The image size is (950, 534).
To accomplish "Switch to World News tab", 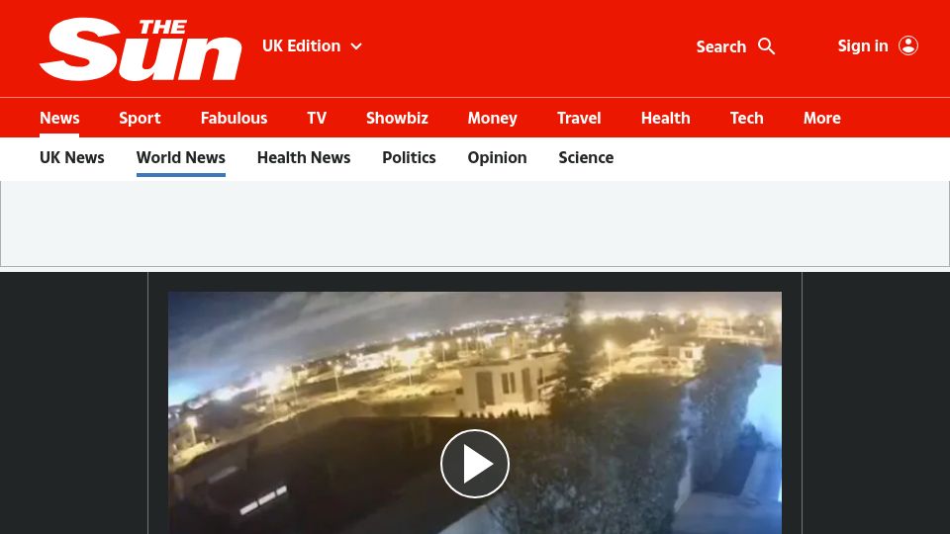I will click(x=180, y=157).
